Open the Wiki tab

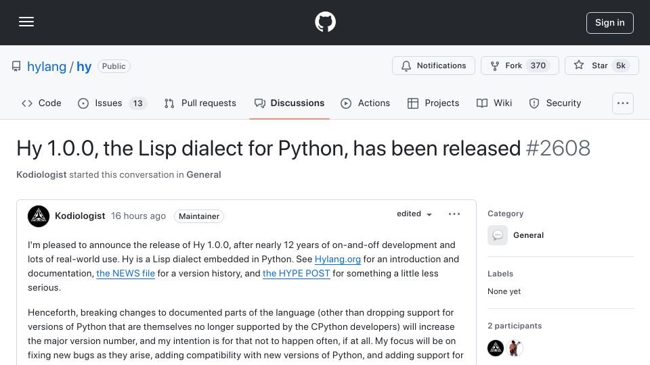[x=494, y=103]
